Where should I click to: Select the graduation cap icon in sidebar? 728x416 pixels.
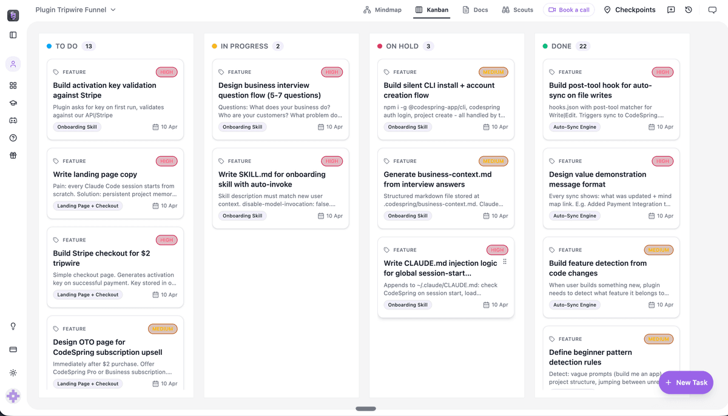(x=13, y=103)
